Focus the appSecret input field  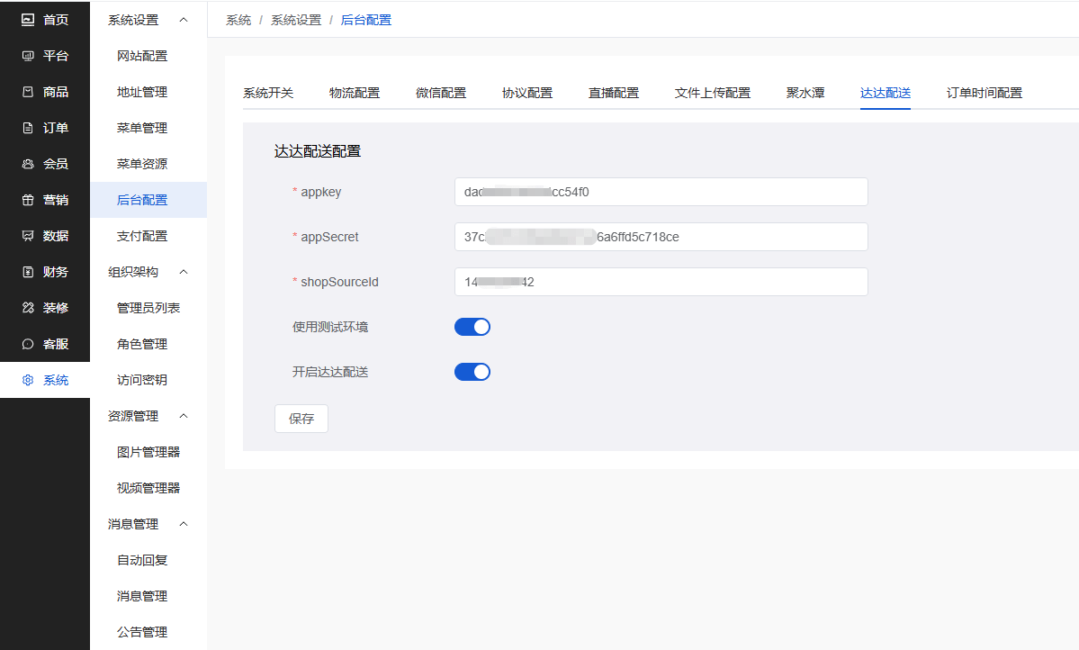tap(661, 237)
